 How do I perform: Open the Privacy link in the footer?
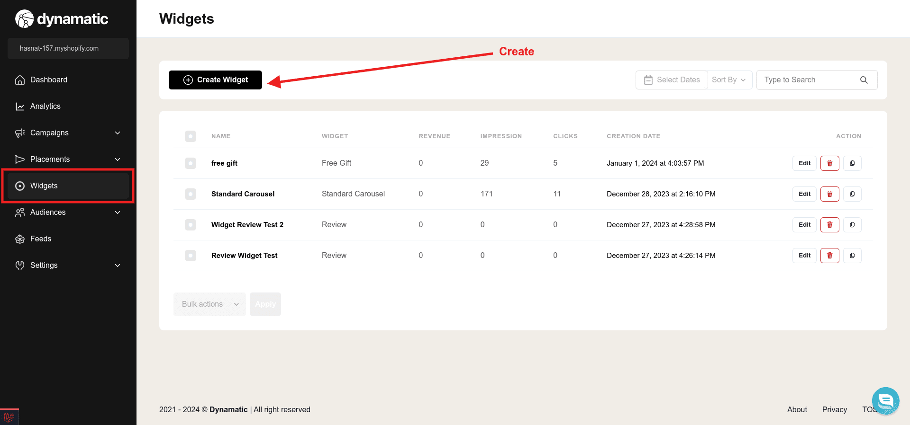(835, 410)
